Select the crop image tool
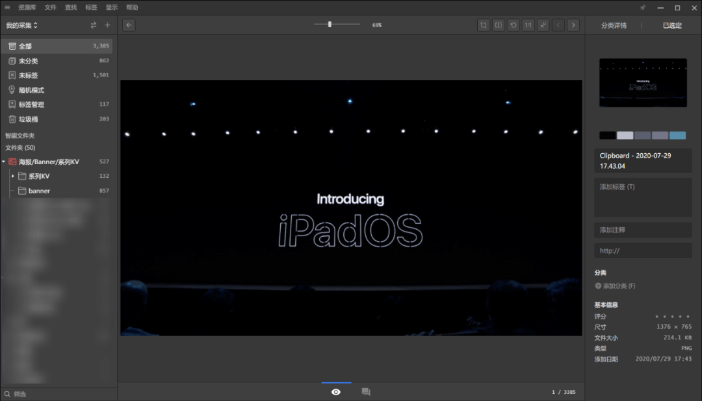This screenshot has height=401, width=702. click(x=484, y=25)
